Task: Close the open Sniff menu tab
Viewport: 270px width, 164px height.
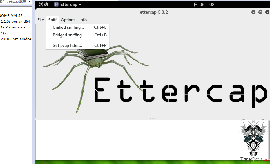Action: tap(52, 20)
